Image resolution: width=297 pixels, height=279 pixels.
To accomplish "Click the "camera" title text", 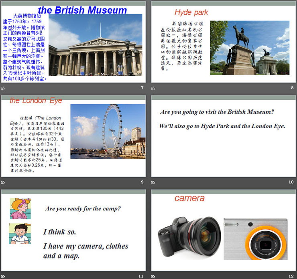I will (189, 198).
